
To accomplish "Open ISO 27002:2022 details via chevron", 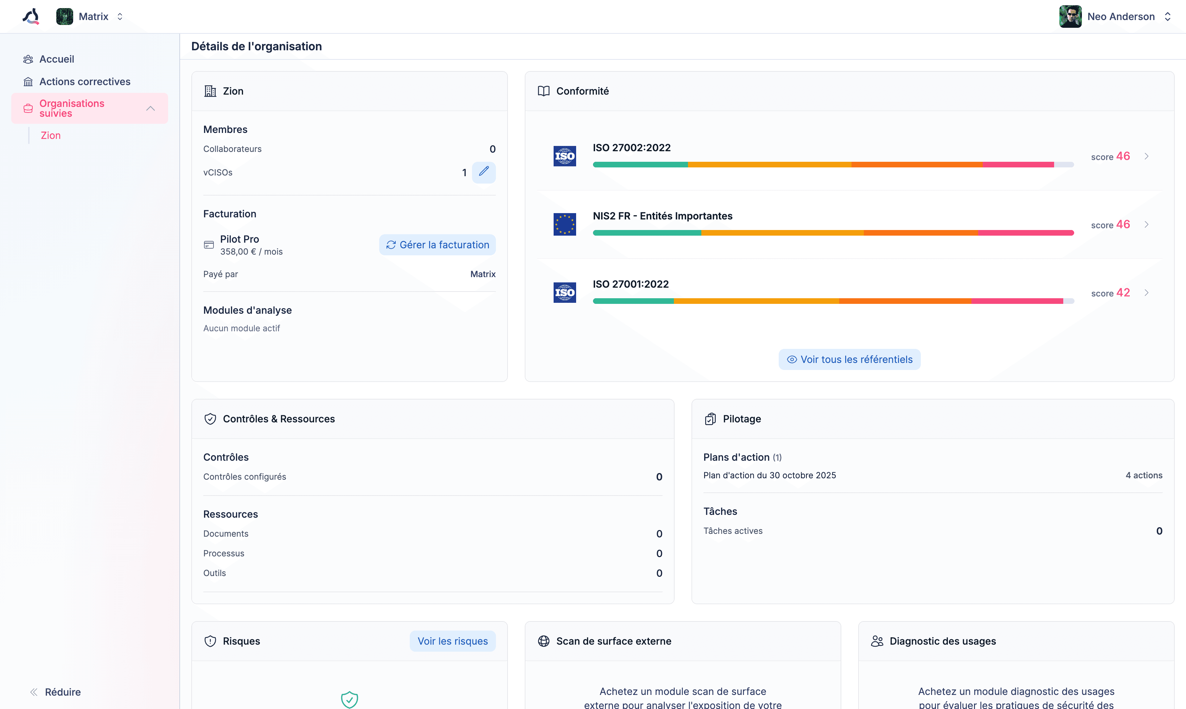I will pos(1146,156).
